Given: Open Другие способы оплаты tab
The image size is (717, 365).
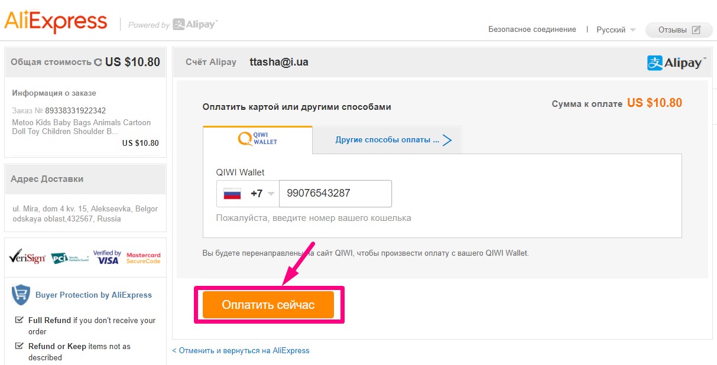Looking at the screenshot, I should click(x=387, y=141).
